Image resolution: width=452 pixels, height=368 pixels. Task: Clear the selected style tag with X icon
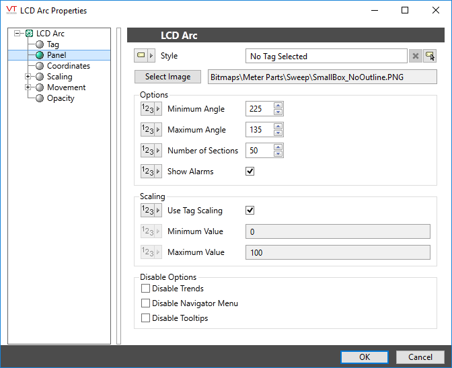(416, 57)
